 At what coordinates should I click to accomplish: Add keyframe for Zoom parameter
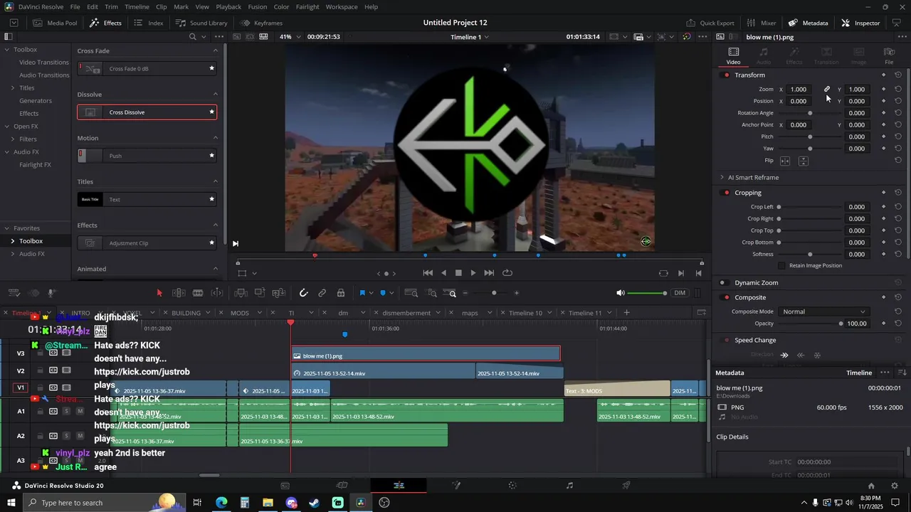pyautogui.click(x=883, y=89)
